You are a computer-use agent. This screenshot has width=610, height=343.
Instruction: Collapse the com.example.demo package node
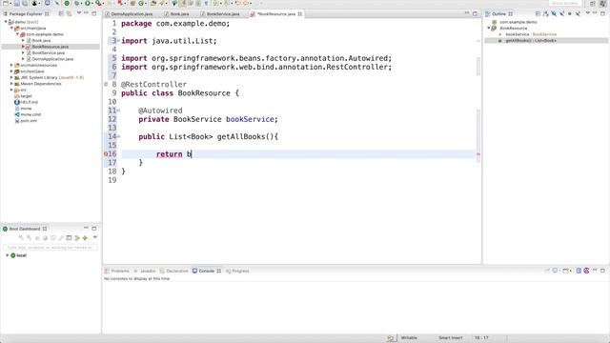point(17,34)
